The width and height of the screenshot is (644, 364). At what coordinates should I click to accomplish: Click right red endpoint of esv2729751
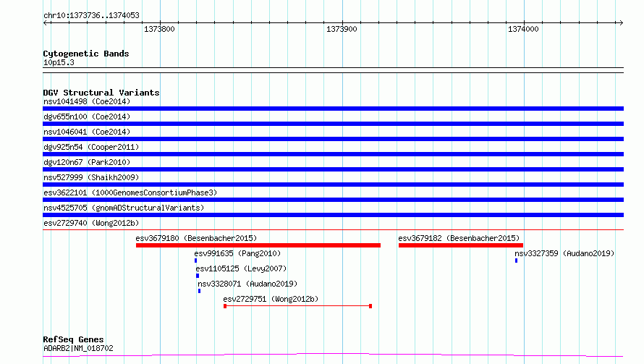(370, 306)
